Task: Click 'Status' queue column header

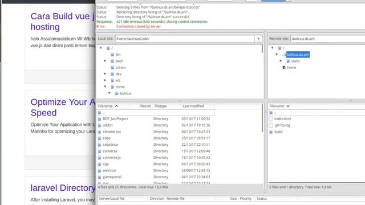Action: (262, 199)
